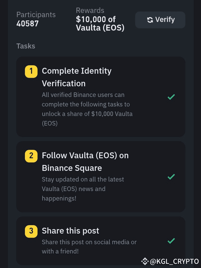
Task: Click the green checkmark for Share this post
Action: coord(171,241)
